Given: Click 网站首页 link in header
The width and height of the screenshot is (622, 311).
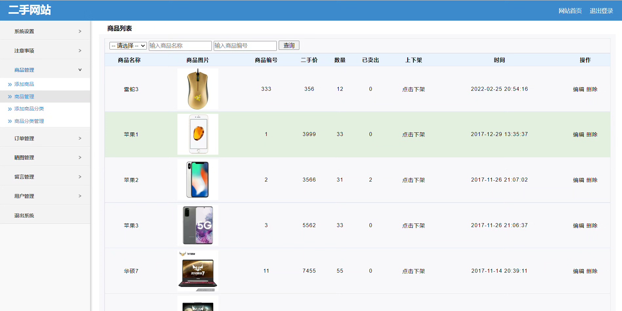Looking at the screenshot, I should tap(570, 11).
